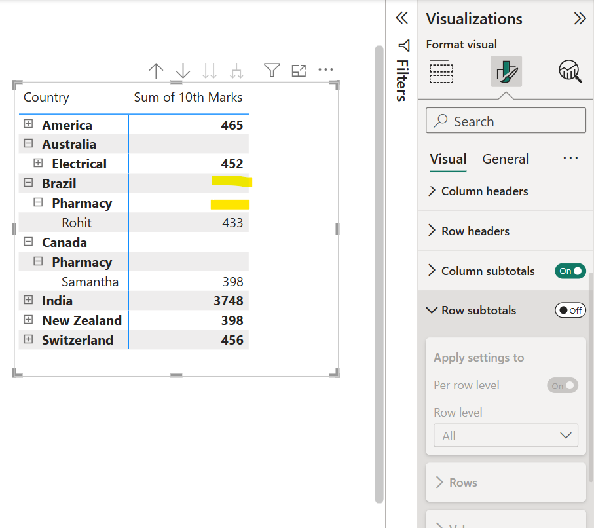Viewport: 594px width, 528px height.
Task: Turn on Row subtotals
Action: point(569,310)
